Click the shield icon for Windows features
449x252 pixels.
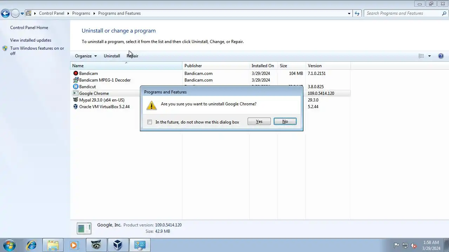[x=5, y=49]
